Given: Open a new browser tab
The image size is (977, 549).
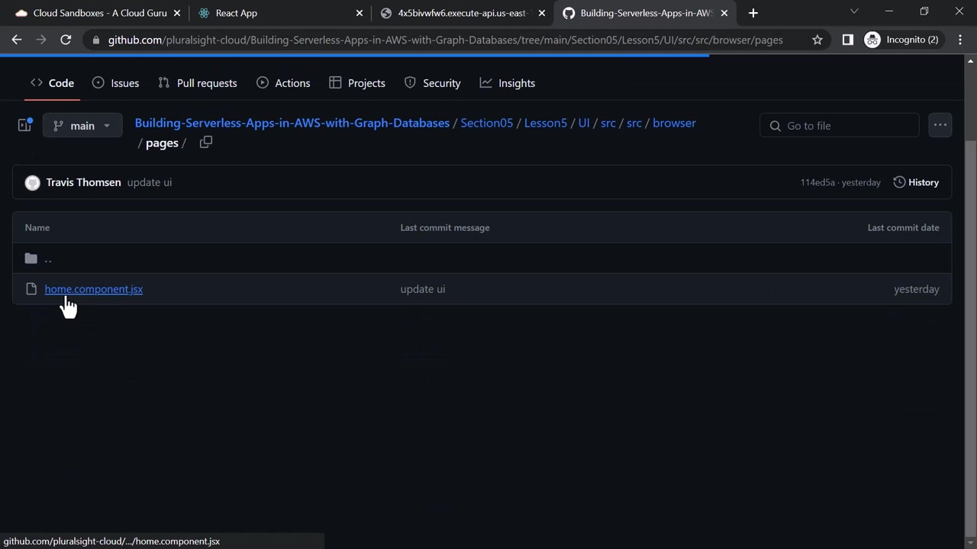Looking at the screenshot, I should (x=753, y=13).
